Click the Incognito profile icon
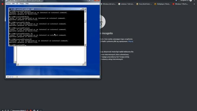 coord(191,1)
